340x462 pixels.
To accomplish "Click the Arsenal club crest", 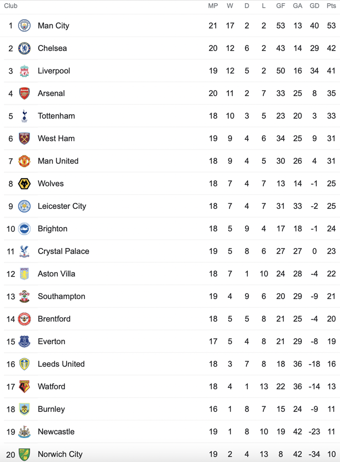I will (25, 93).
